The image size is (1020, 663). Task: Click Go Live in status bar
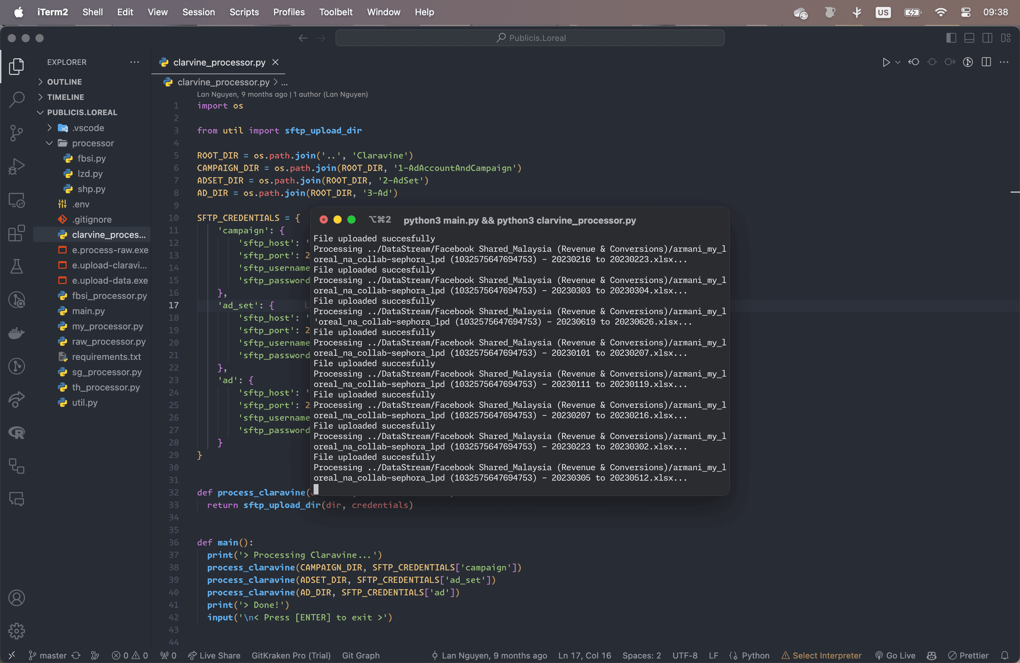pyautogui.click(x=895, y=655)
